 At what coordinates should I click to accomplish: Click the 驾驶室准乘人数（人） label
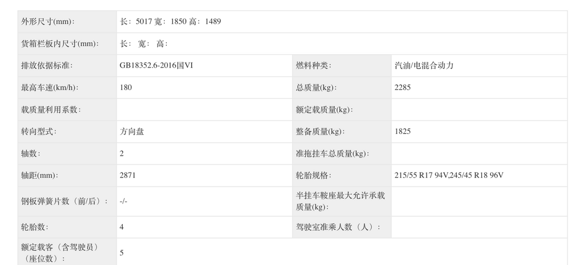(339, 227)
